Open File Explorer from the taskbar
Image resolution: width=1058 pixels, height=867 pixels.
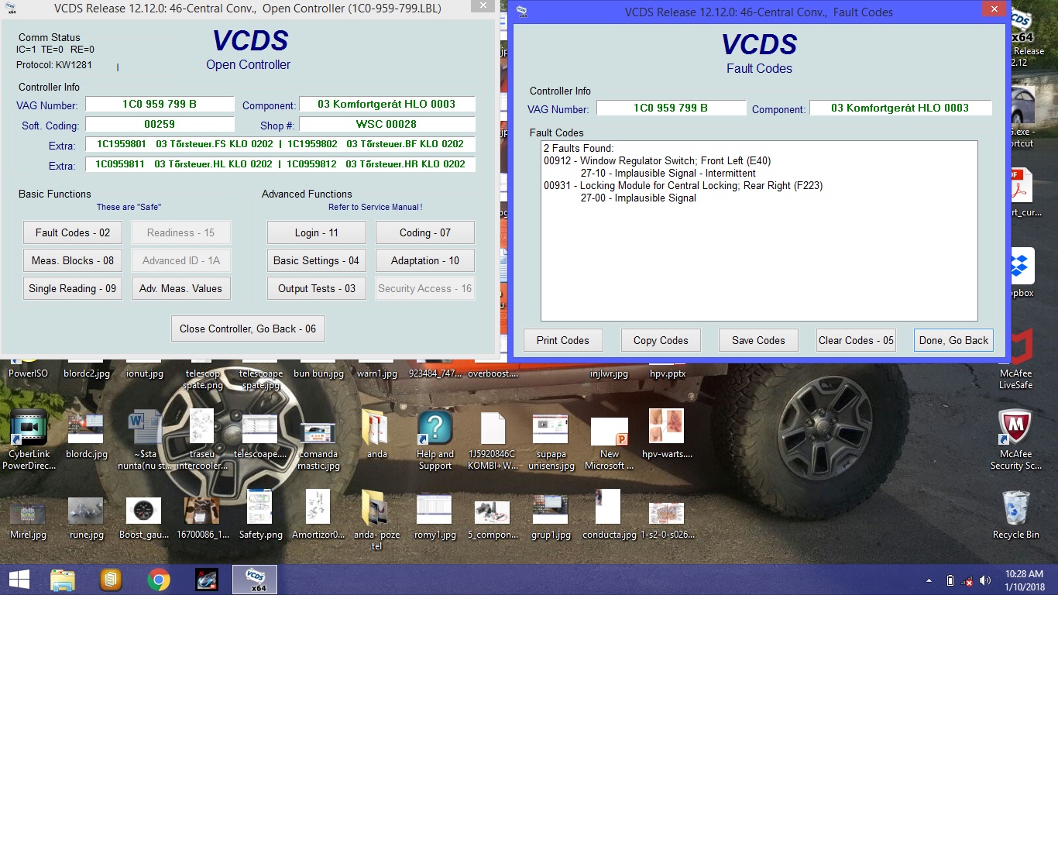point(63,580)
